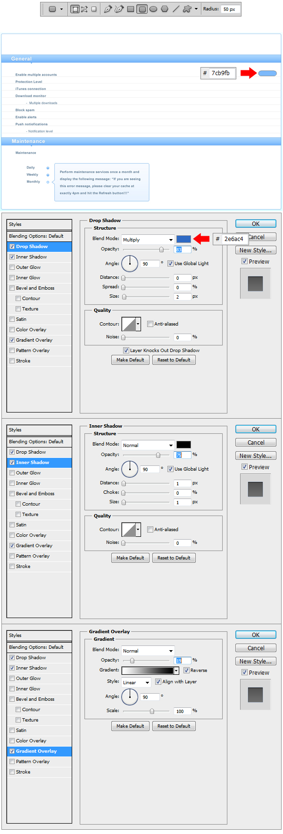Select the Freeform Pen tool
The height and width of the screenshot is (834, 283).
tap(119, 9)
